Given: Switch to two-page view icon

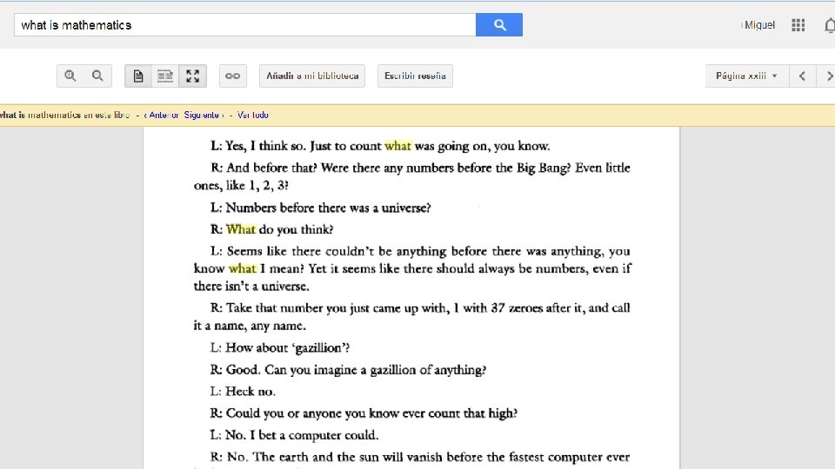Looking at the screenshot, I should [x=165, y=76].
